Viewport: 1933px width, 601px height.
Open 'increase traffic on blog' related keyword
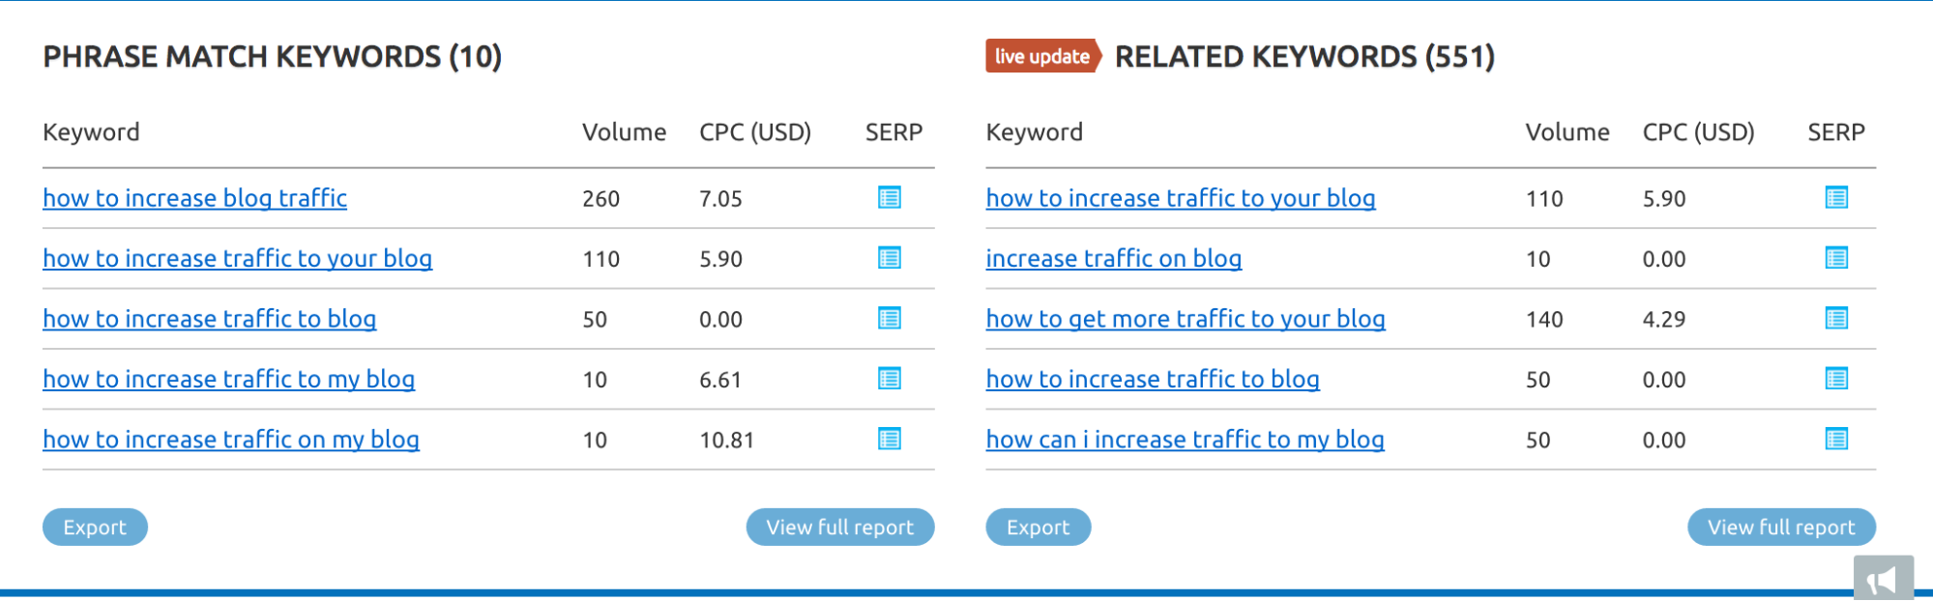[x=1113, y=258]
